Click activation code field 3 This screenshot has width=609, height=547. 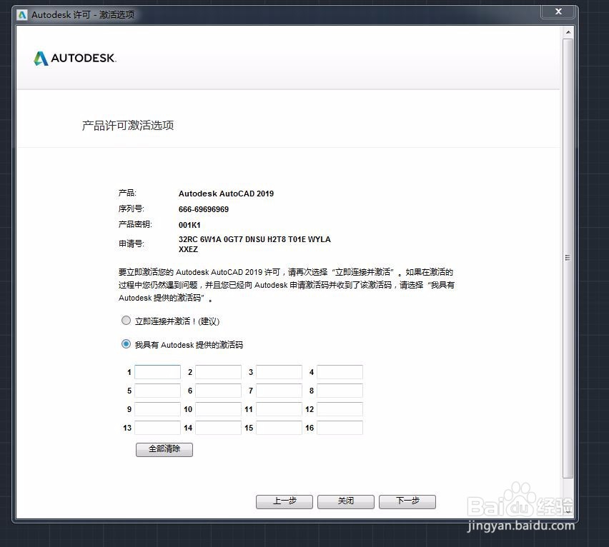[x=279, y=372]
